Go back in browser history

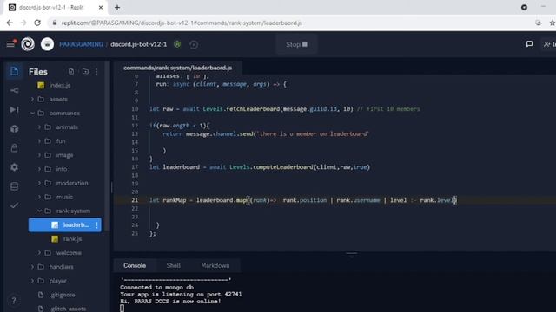pos(10,23)
